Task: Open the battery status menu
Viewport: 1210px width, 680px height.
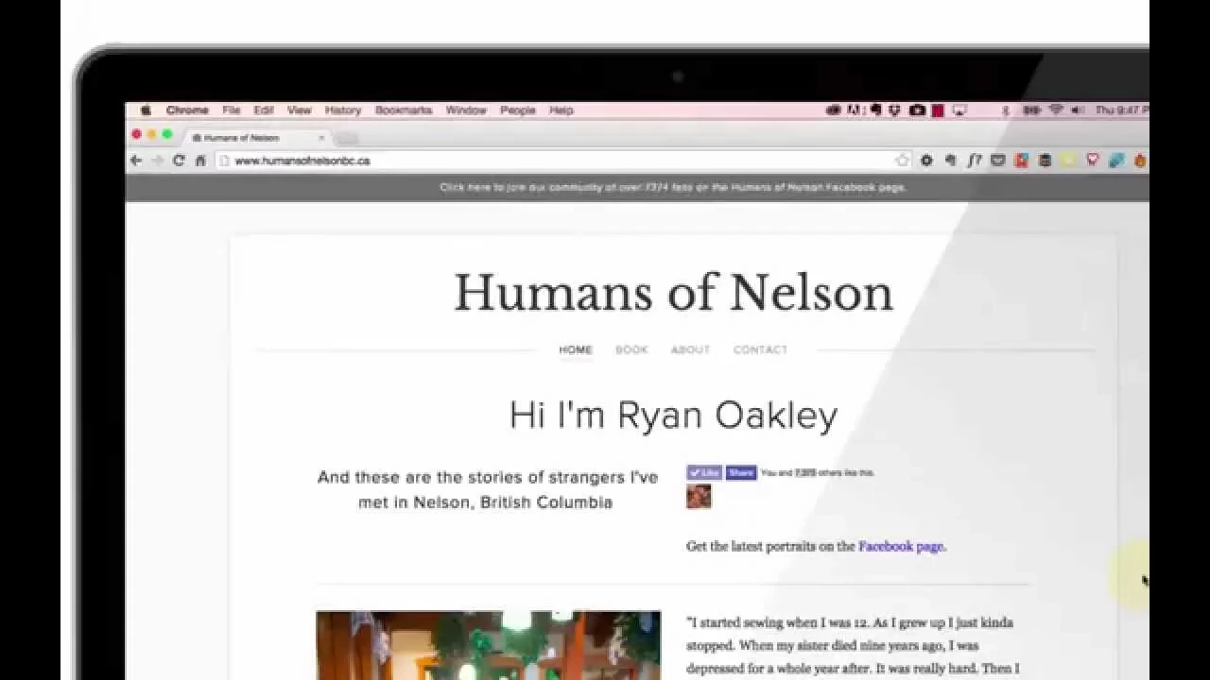Action: [1031, 110]
